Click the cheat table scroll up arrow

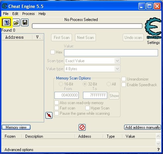[158, 136]
